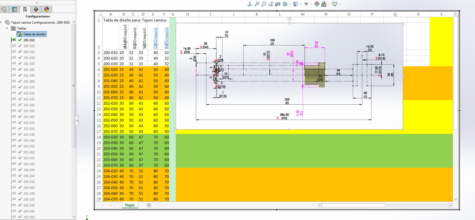Click the C@Croquis1 hyperlink header cell
Screen dimensions: 475x220
(154, 36)
